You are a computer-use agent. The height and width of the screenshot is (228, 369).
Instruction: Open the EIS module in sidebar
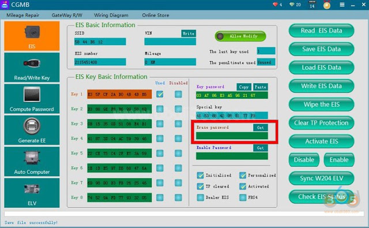tap(32, 36)
